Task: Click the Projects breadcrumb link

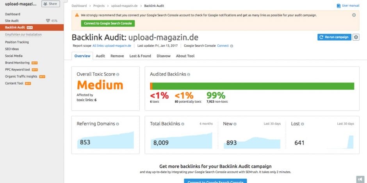Action: 98,6
